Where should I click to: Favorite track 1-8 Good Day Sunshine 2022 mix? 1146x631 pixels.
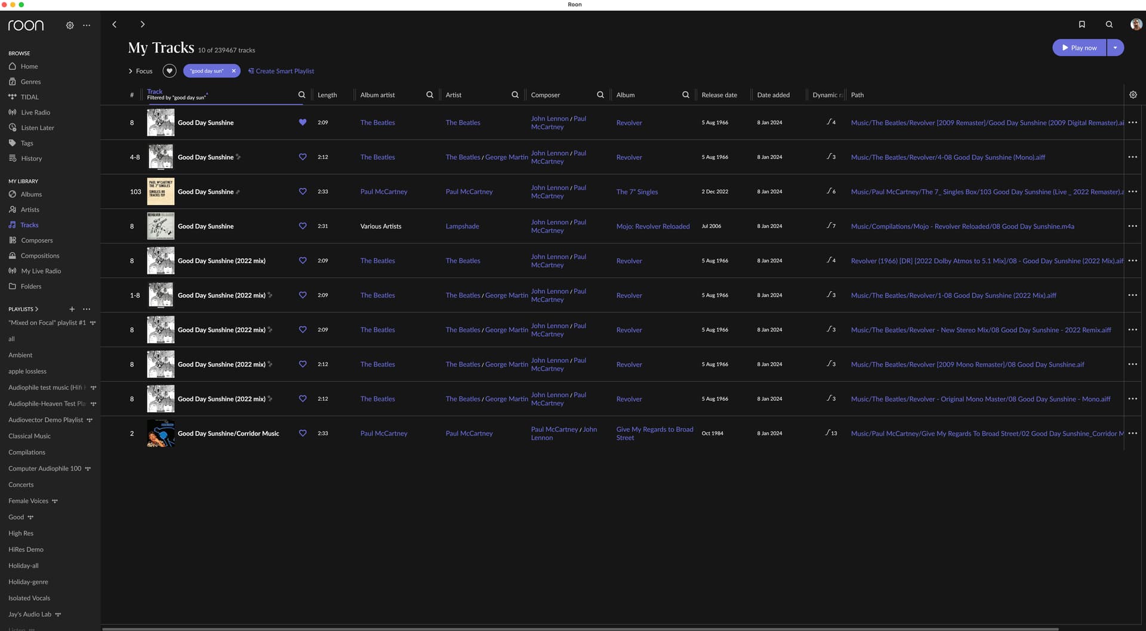click(x=303, y=295)
